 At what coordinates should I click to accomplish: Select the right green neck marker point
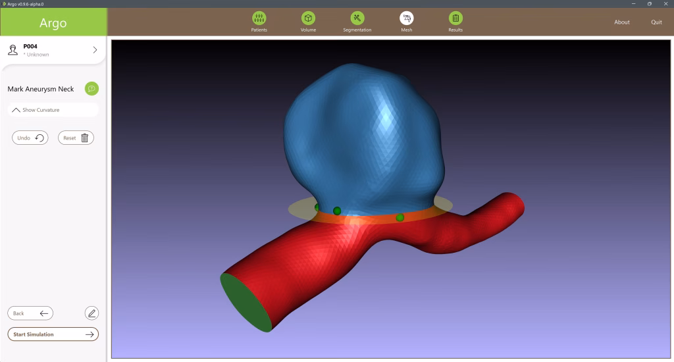pos(400,218)
